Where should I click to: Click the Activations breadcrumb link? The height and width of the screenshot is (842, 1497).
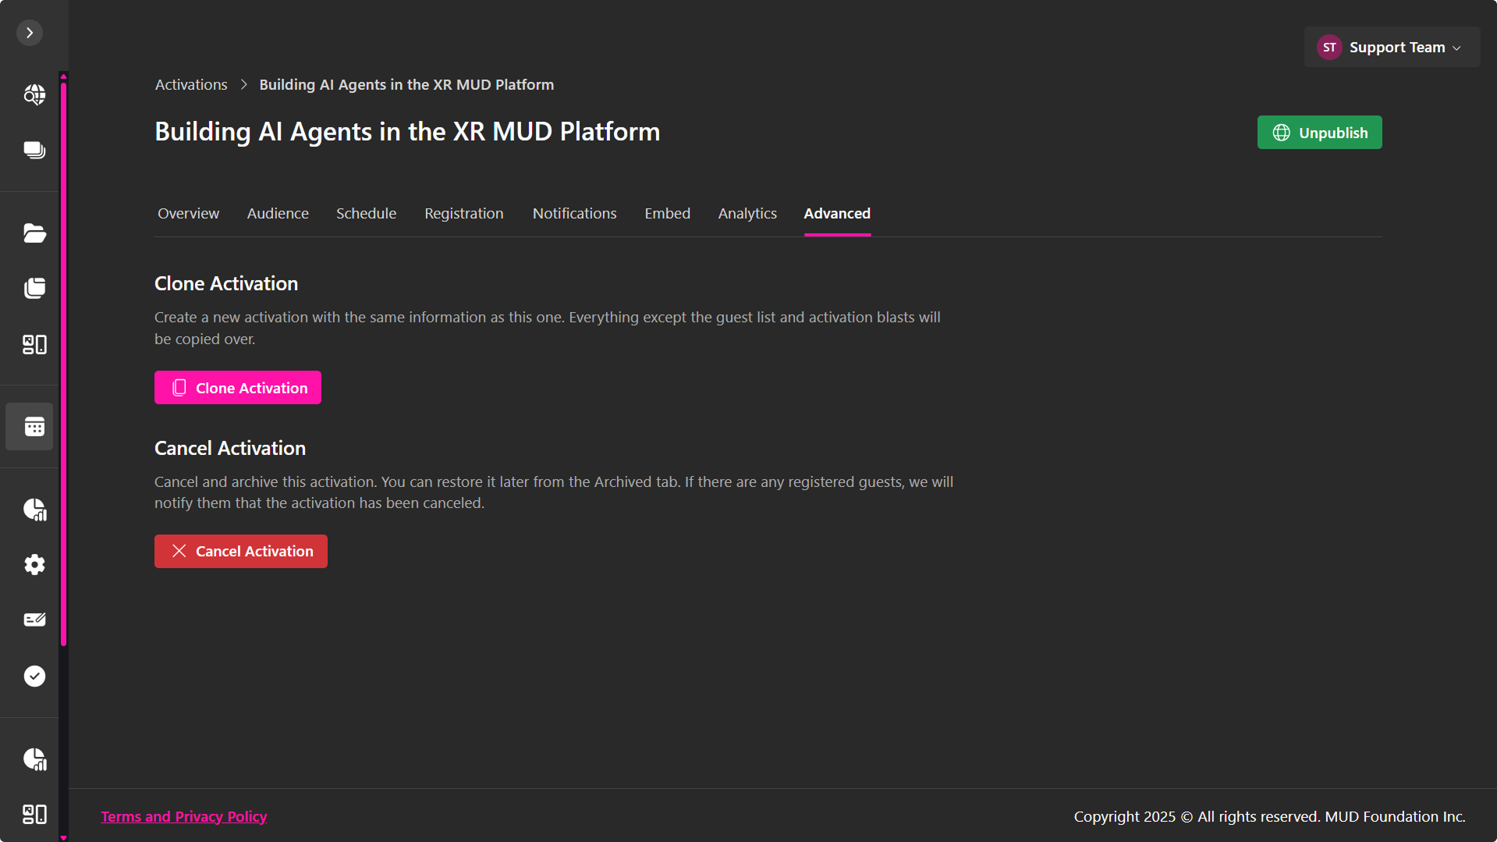point(191,84)
